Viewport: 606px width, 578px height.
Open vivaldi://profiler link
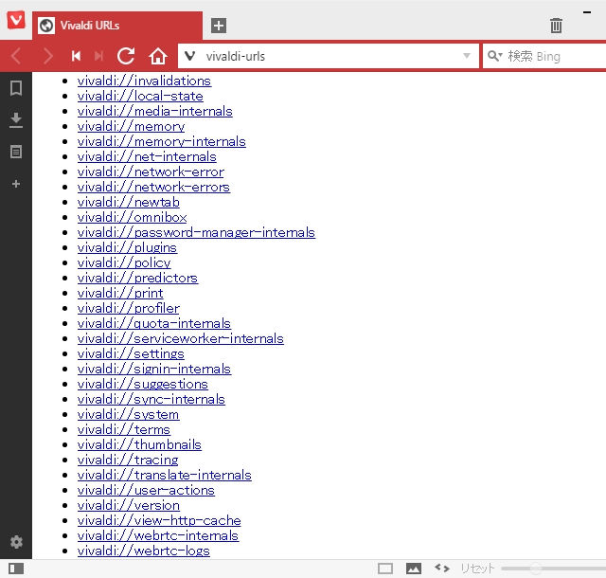click(x=129, y=308)
